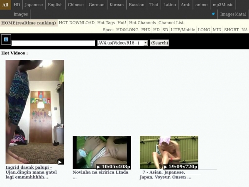Choose the LITE/Mobile spec filter
Viewport: 249px width, 187px height.
coord(183,30)
